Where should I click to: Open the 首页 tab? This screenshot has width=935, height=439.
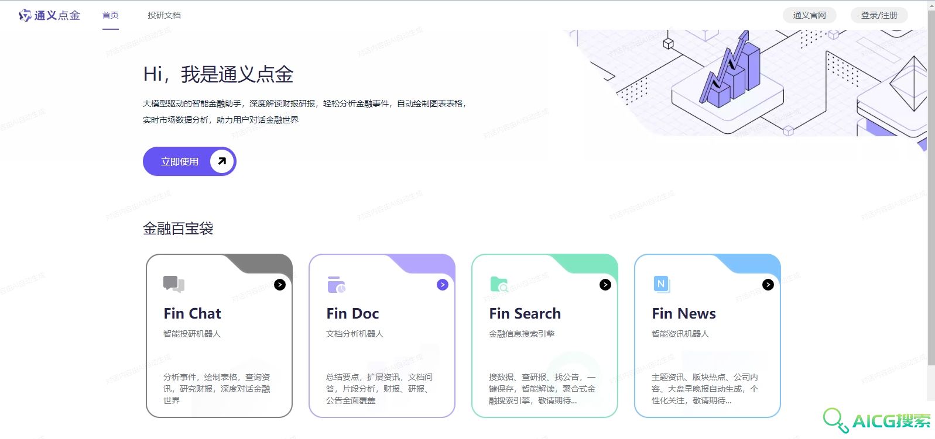pyautogui.click(x=110, y=15)
